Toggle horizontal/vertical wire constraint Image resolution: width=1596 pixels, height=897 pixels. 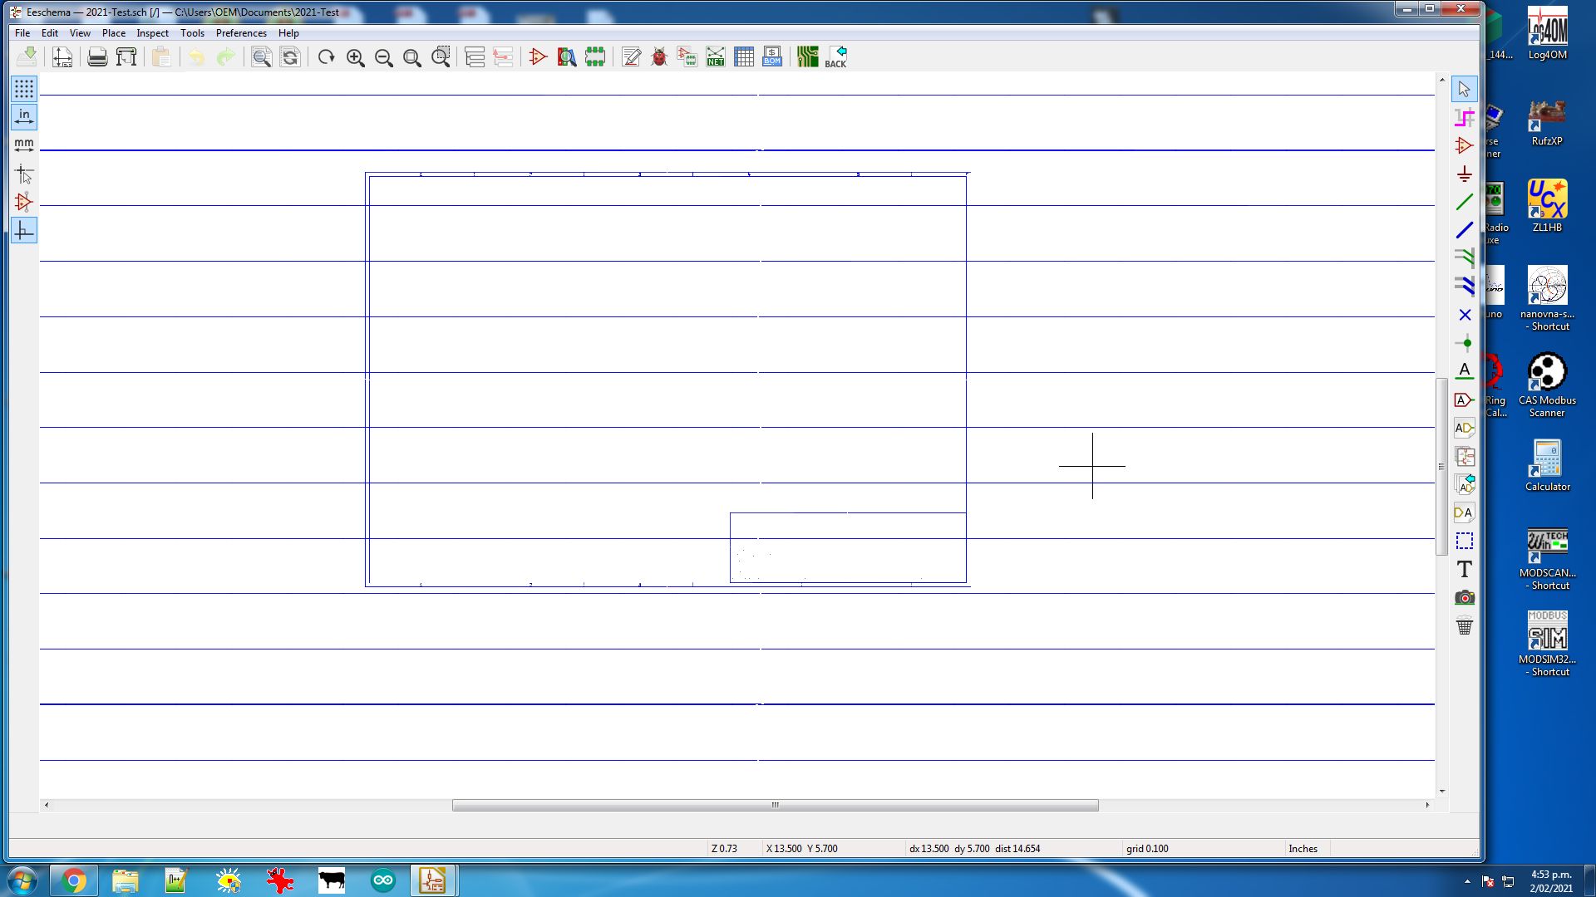[x=24, y=230]
